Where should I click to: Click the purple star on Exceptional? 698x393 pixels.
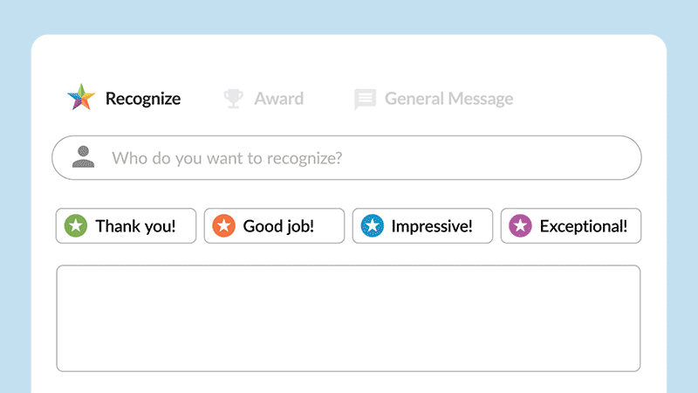520,225
